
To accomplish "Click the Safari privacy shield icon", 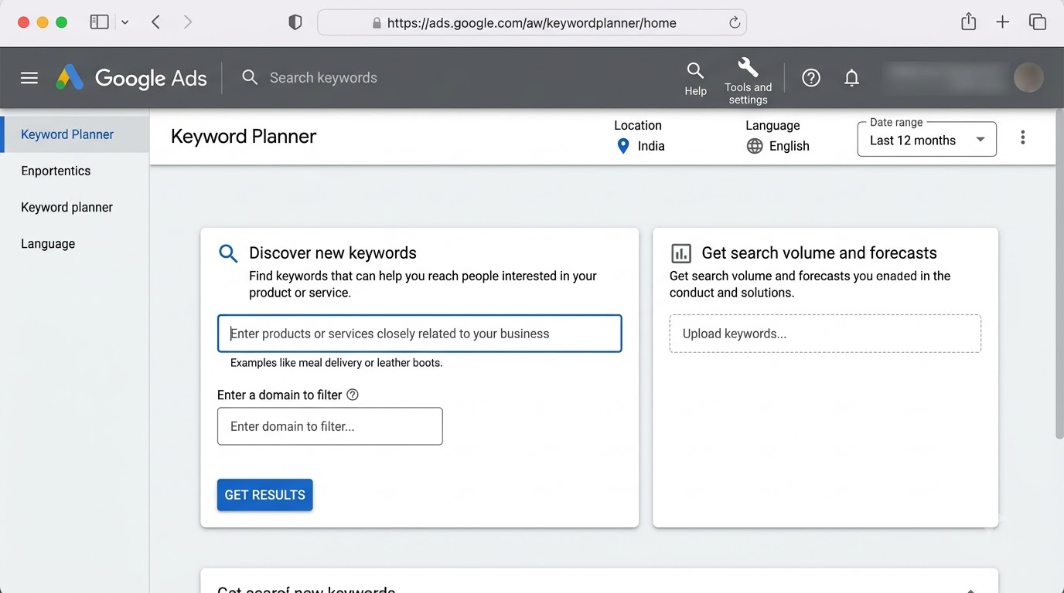I will click(x=295, y=22).
